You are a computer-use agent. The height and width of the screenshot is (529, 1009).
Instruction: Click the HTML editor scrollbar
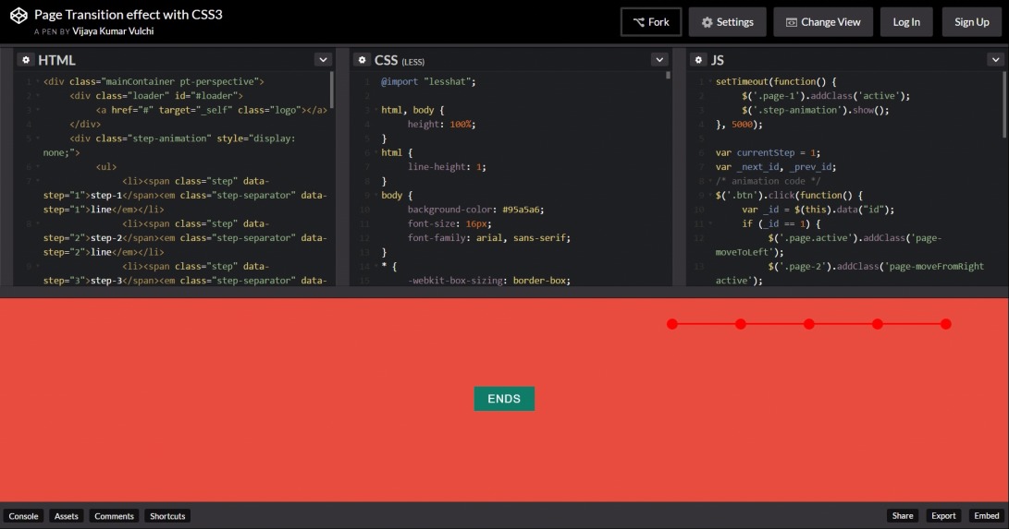pyautogui.click(x=331, y=90)
